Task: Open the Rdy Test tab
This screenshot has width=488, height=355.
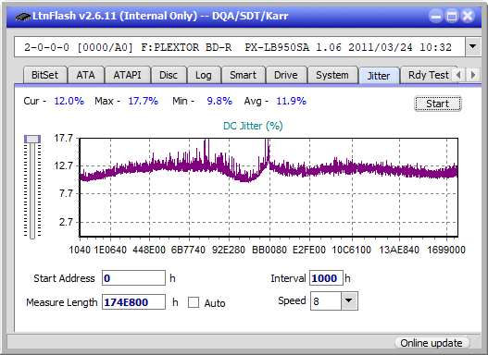Action: (429, 75)
